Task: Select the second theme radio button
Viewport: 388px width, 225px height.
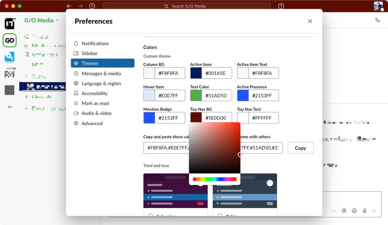Action: (220, 215)
